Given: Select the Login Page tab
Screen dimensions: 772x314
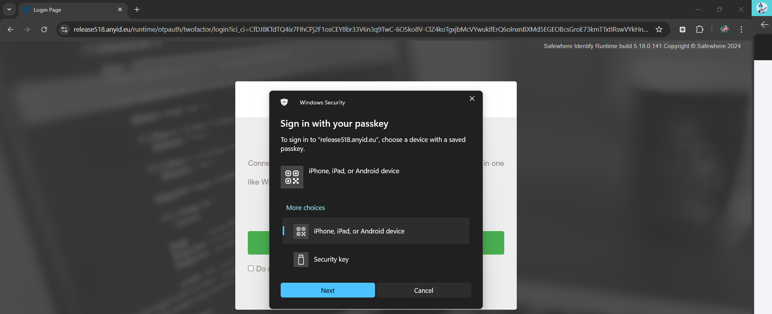Looking at the screenshot, I should click(73, 9).
